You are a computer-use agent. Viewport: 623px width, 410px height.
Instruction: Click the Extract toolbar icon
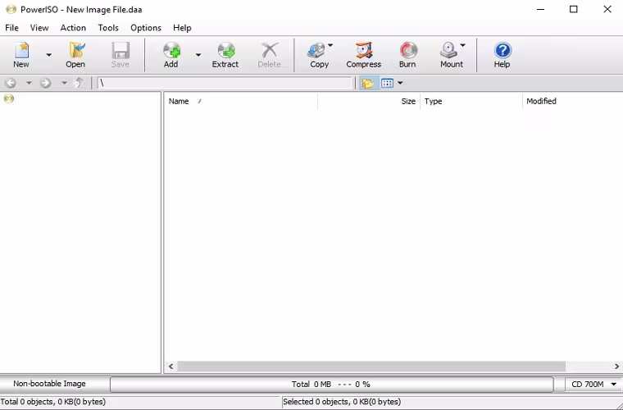pos(225,54)
